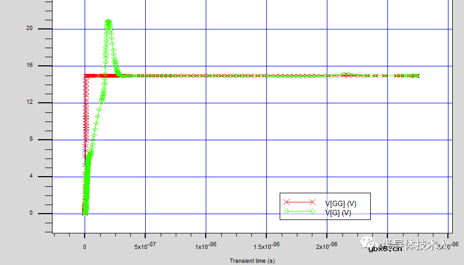Click the right end of the plotted curves

coord(417,76)
